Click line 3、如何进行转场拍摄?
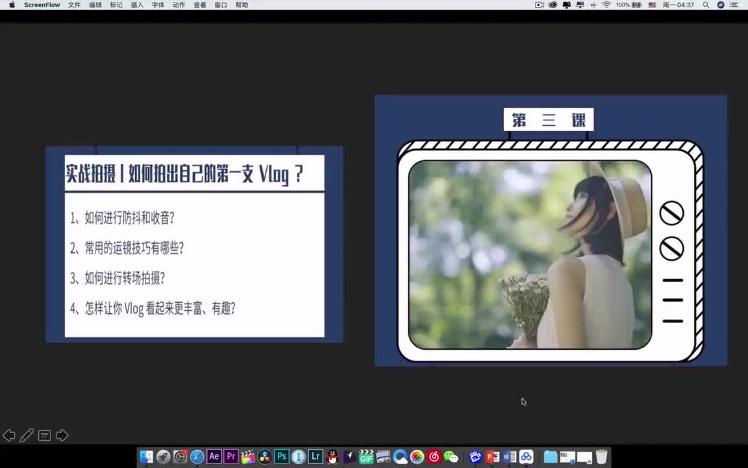The width and height of the screenshot is (748, 468). pos(118,278)
